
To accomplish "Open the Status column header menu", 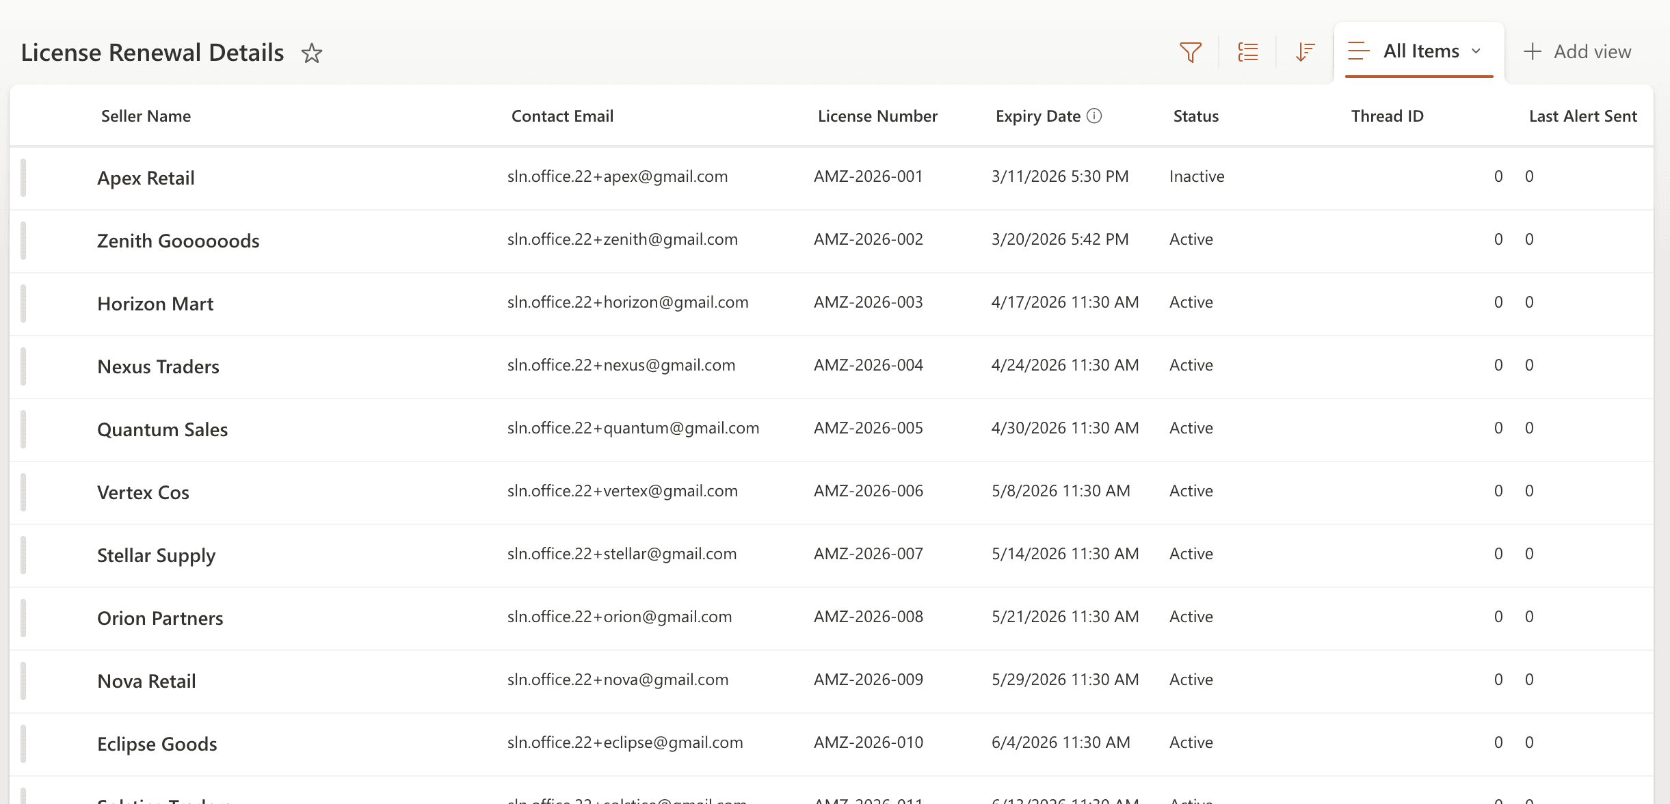I will click(1195, 116).
